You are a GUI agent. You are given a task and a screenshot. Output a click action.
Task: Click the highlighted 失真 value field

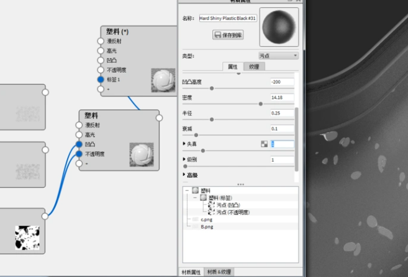(x=283, y=144)
